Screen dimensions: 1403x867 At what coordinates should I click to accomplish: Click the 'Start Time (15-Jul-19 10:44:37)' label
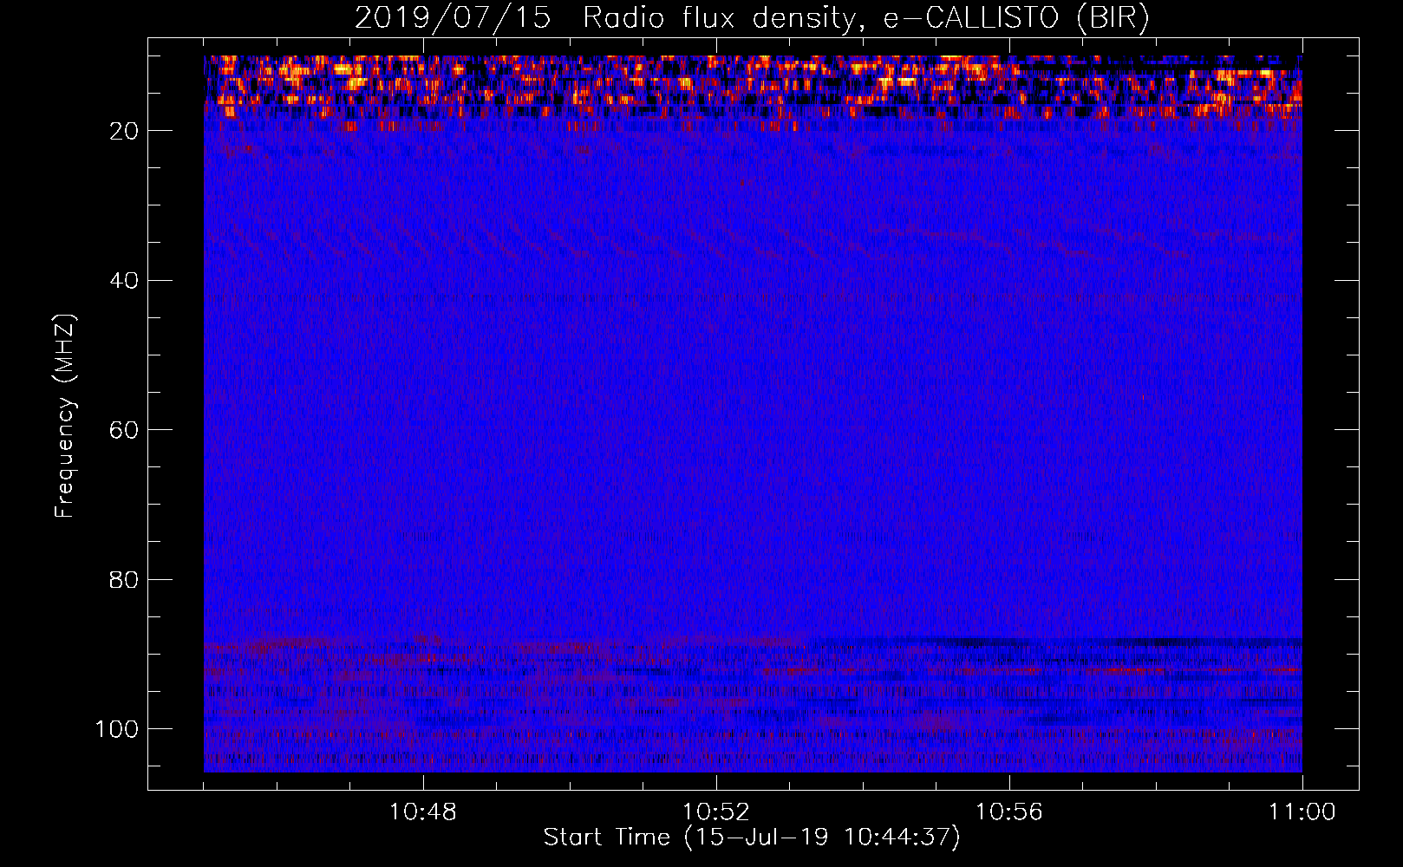pyautogui.click(x=752, y=838)
